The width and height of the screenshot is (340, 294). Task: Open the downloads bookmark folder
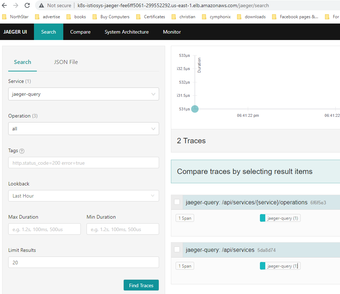(x=251, y=17)
